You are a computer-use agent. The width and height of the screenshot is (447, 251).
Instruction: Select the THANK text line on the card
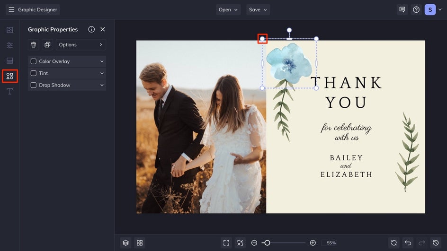pyautogui.click(x=346, y=83)
